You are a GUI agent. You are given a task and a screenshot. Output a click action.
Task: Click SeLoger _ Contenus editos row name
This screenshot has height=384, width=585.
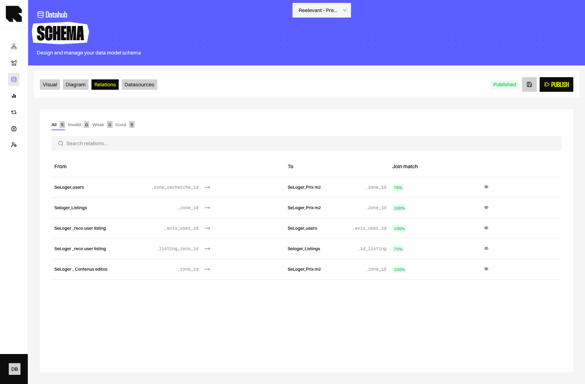81,269
